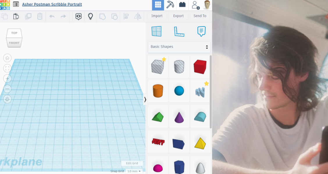
Task: Select the red Box shape
Action: [x=200, y=67]
